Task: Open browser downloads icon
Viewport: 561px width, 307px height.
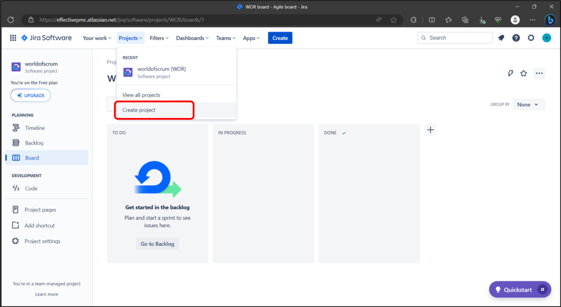Action: [x=482, y=20]
